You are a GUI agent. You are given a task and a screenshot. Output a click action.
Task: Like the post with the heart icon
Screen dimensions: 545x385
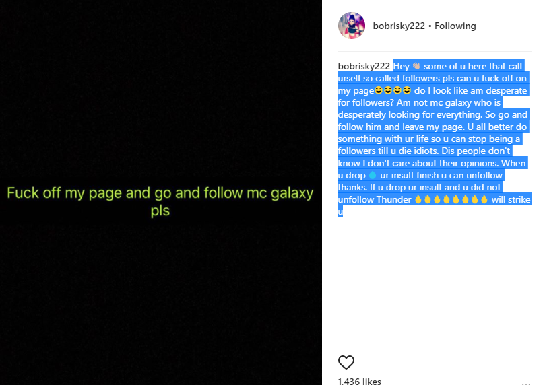[x=346, y=362]
